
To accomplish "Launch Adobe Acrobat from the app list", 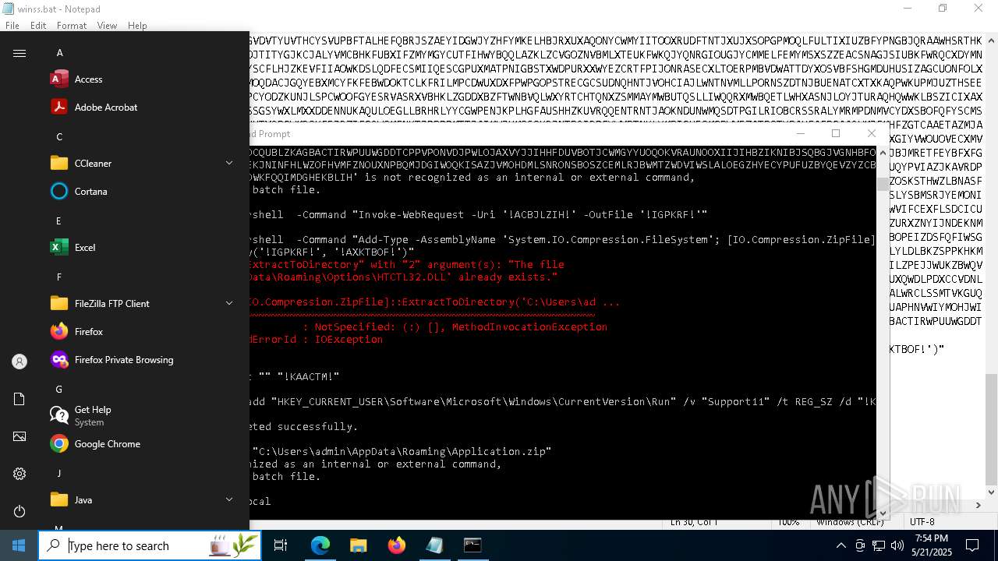I will click(140, 107).
